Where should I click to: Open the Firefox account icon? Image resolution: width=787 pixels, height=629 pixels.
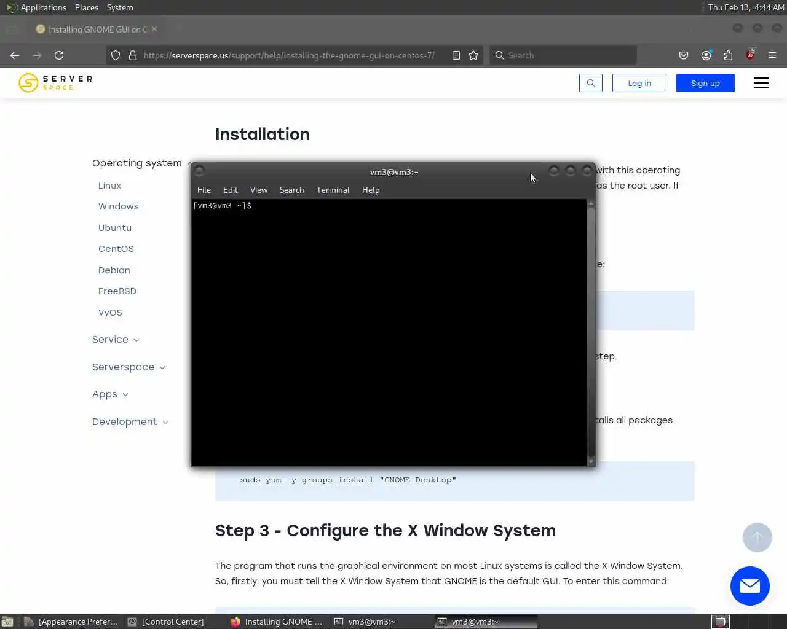pos(706,55)
